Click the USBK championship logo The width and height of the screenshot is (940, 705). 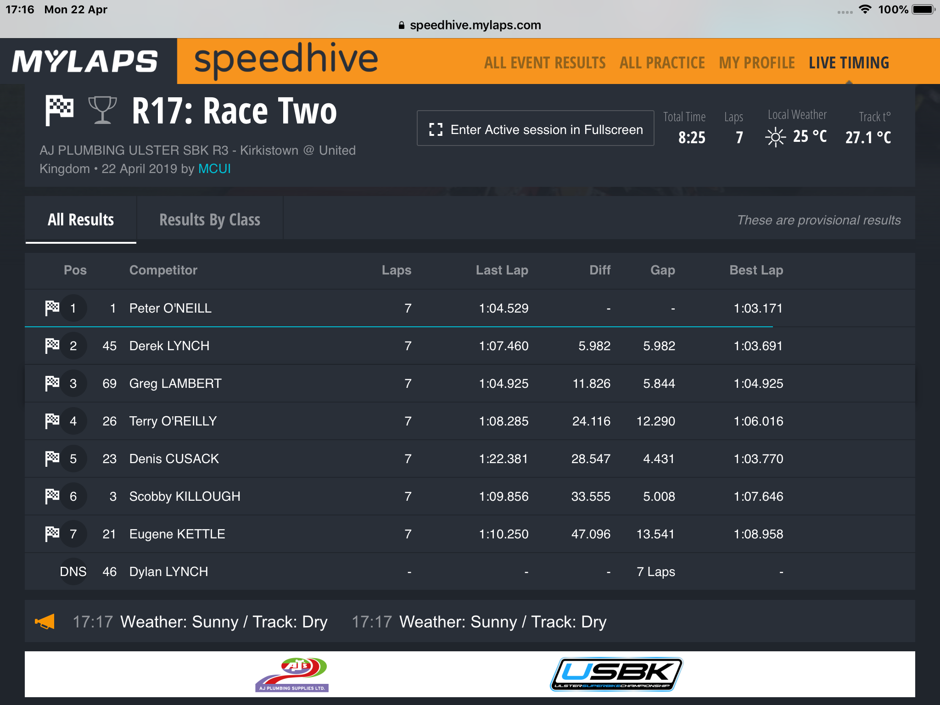pos(616,674)
